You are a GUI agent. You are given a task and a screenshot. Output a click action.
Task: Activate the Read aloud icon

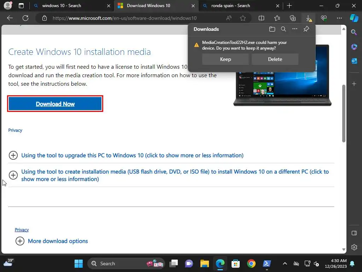(229, 18)
